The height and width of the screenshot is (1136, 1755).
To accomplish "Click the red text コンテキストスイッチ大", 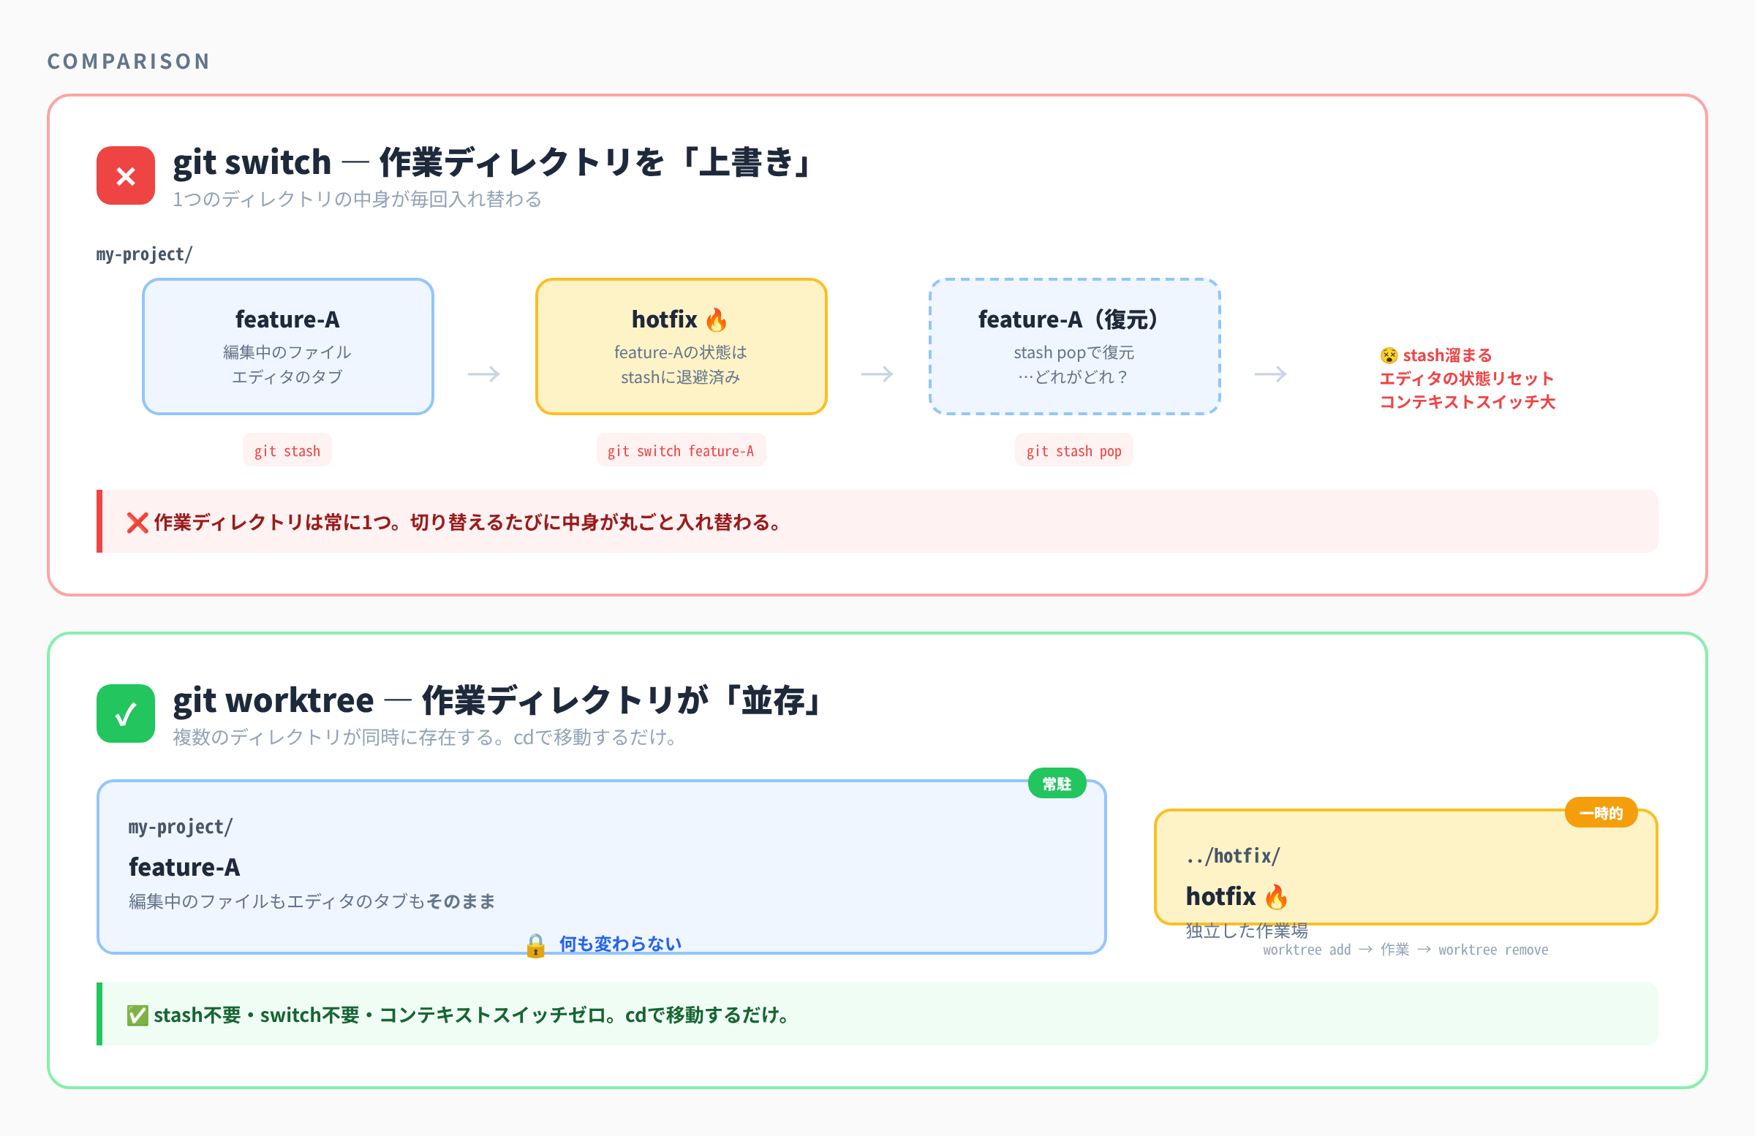I will (1468, 402).
